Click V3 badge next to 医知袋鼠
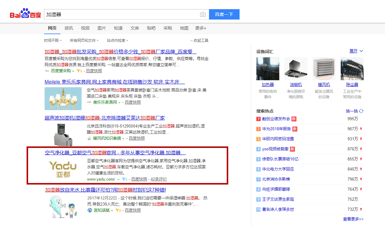 click(x=118, y=210)
